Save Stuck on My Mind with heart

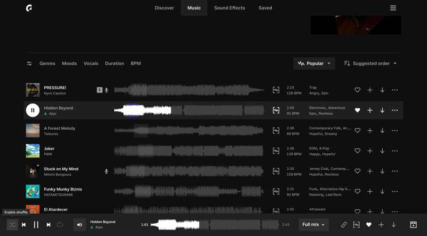(x=357, y=171)
